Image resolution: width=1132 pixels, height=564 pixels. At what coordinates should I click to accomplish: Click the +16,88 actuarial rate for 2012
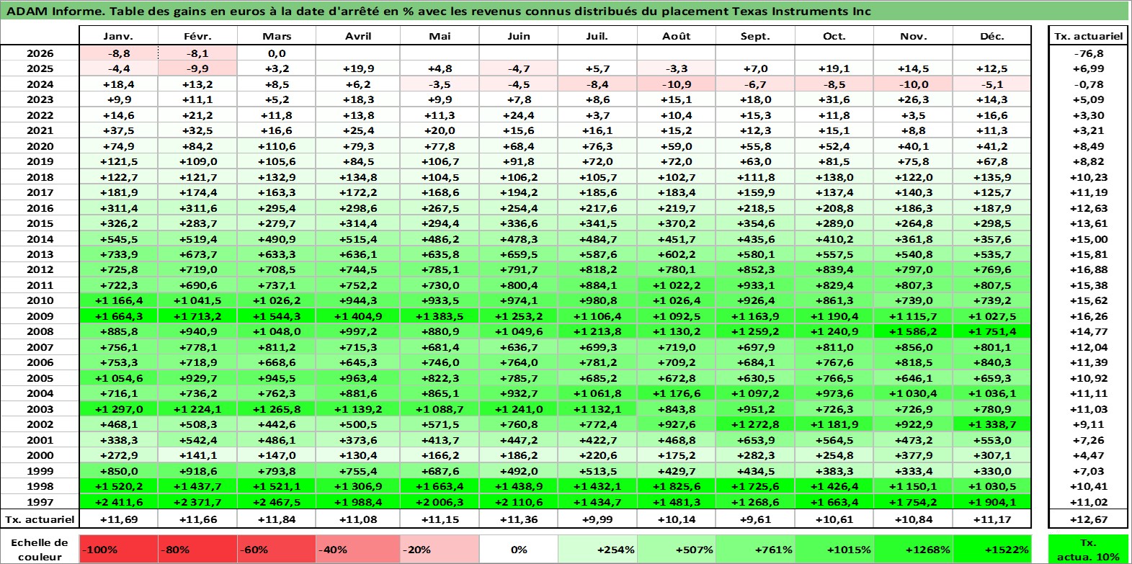point(1088,269)
